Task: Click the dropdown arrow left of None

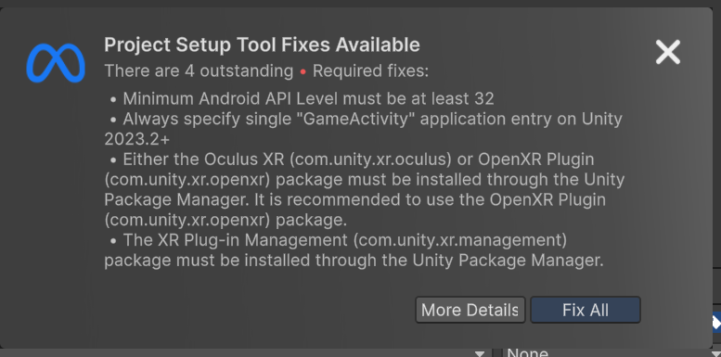Action: click(x=480, y=354)
